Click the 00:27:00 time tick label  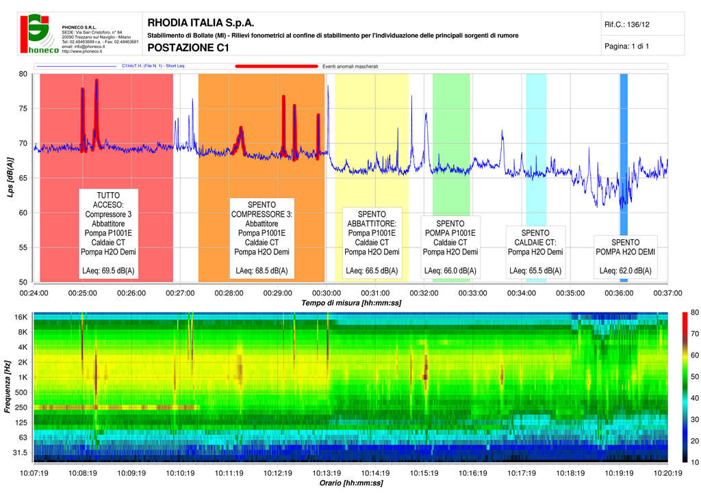pyautogui.click(x=180, y=293)
